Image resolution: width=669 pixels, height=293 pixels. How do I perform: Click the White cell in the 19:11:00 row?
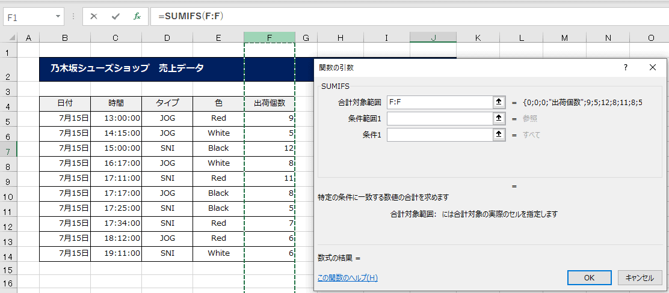[218, 253]
